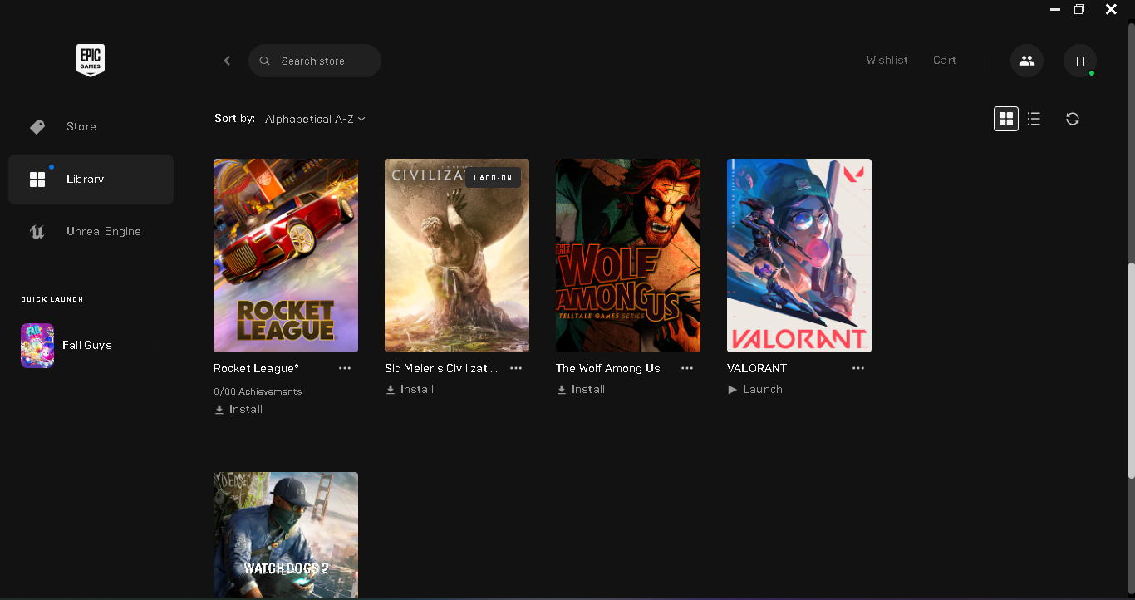Minimize the Epic Games Launcher window
Viewport: 1135px width, 600px height.
pos(1055,10)
